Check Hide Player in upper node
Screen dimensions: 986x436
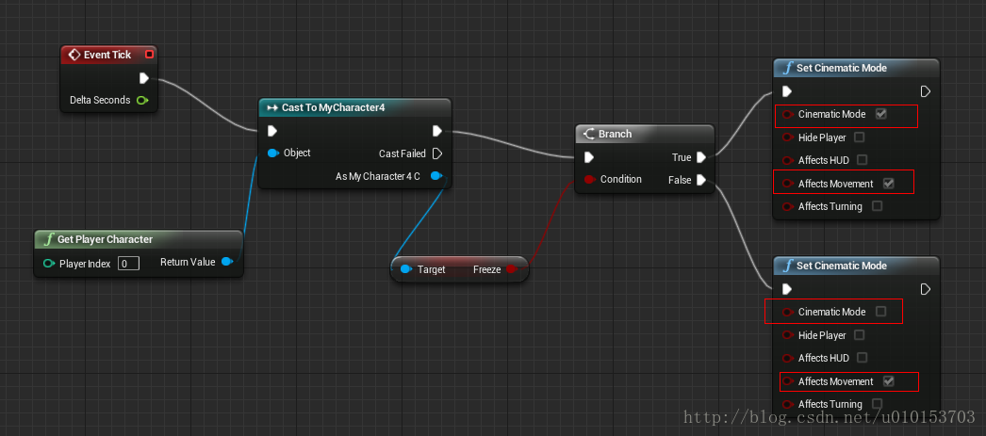coord(859,137)
